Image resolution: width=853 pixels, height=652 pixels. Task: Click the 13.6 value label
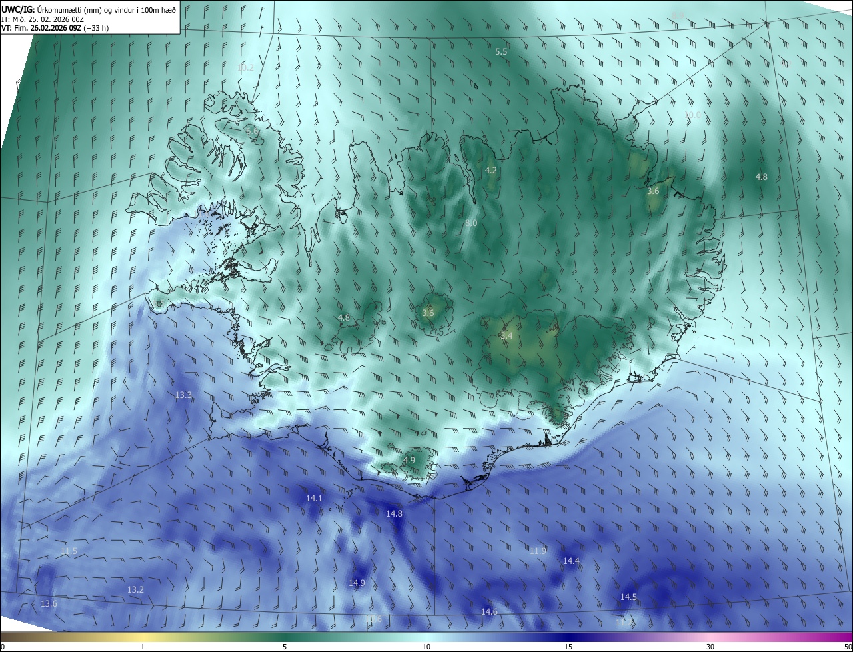49,604
